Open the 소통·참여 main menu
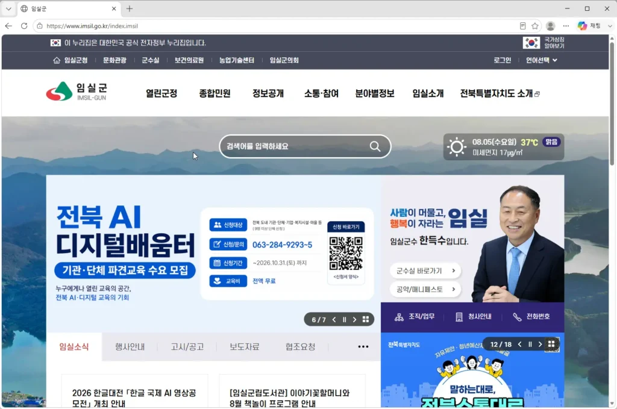This screenshot has width=617, height=409. 322,93
